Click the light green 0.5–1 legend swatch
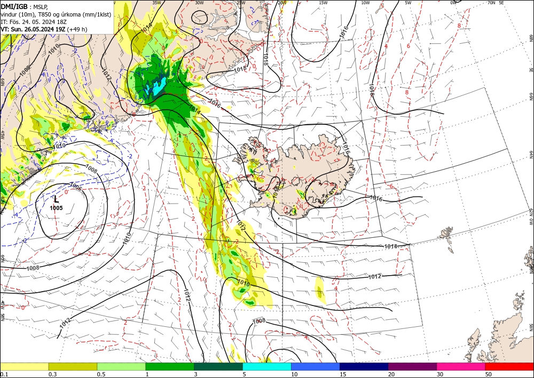 121,366
